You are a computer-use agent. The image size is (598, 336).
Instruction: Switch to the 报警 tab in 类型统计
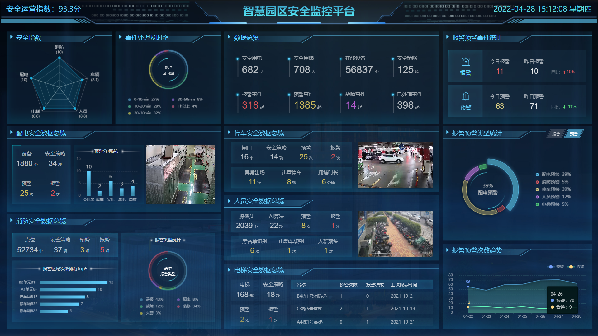coord(556,134)
